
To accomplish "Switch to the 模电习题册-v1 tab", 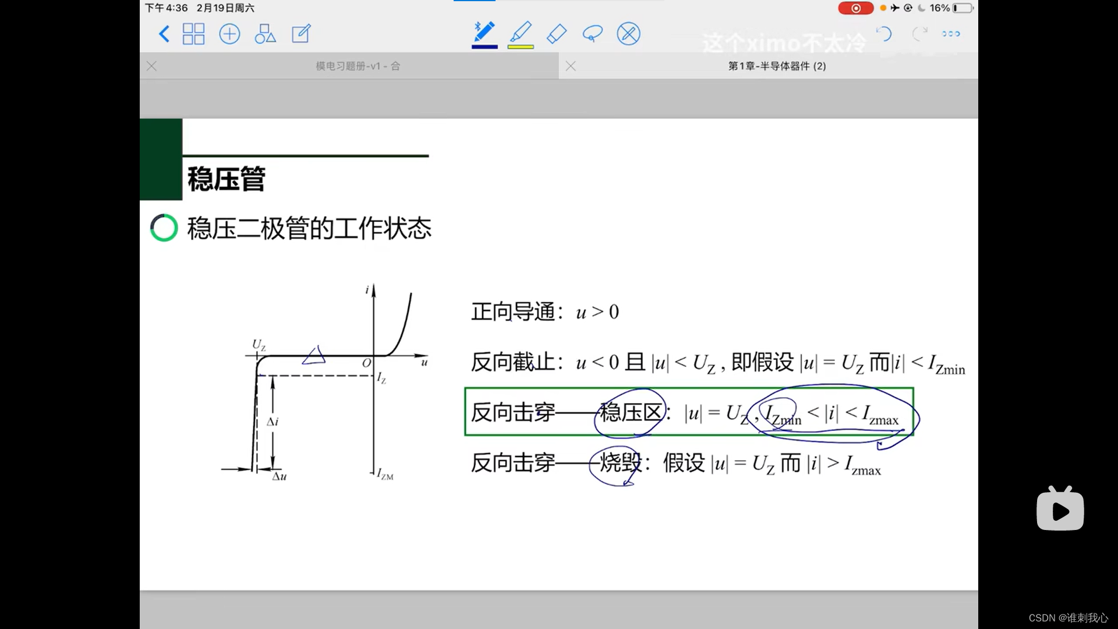I will [358, 66].
